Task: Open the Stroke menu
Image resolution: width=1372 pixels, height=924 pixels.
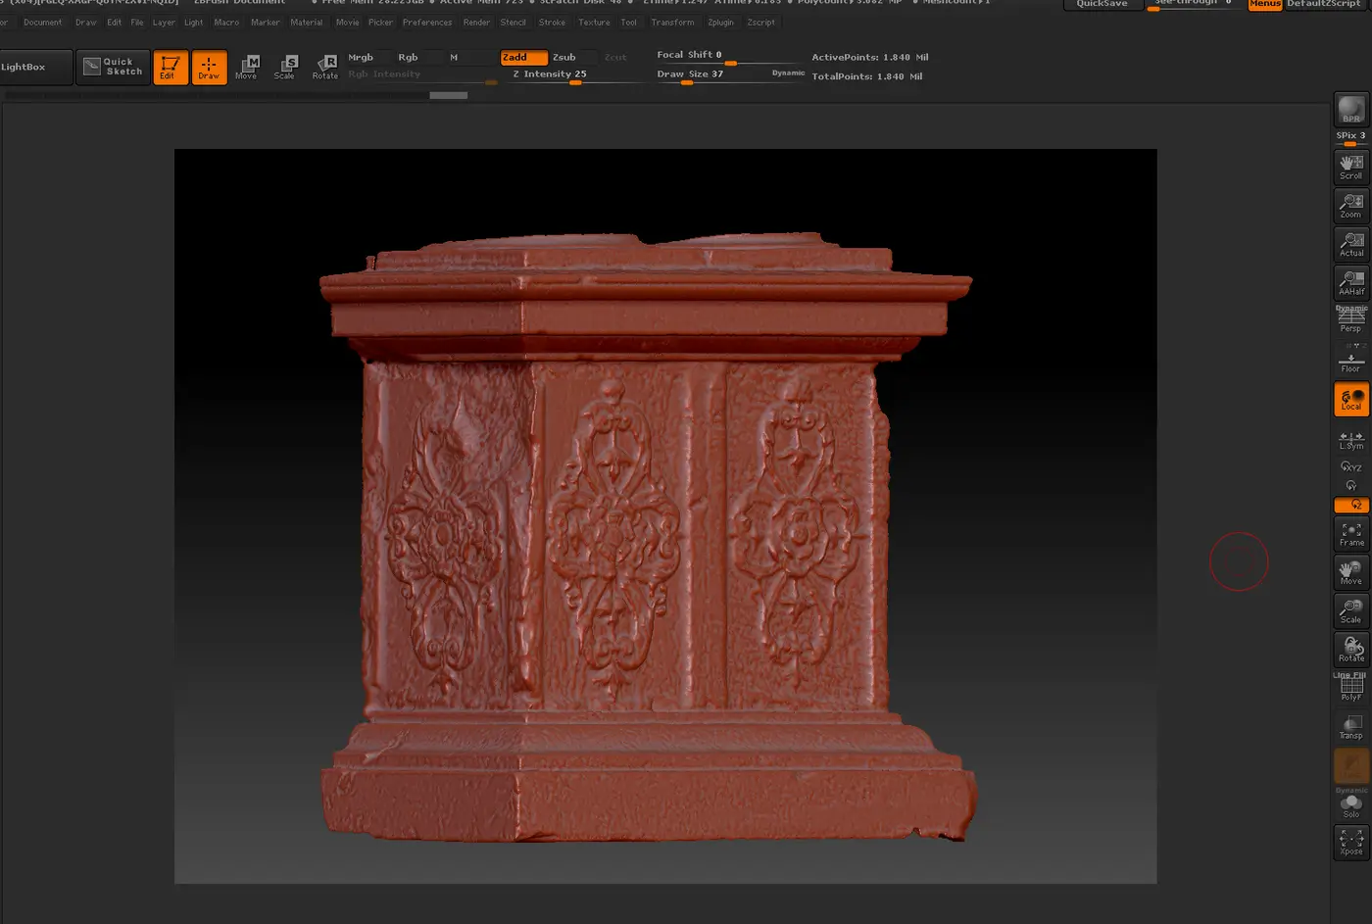Action: pyautogui.click(x=552, y=23)
